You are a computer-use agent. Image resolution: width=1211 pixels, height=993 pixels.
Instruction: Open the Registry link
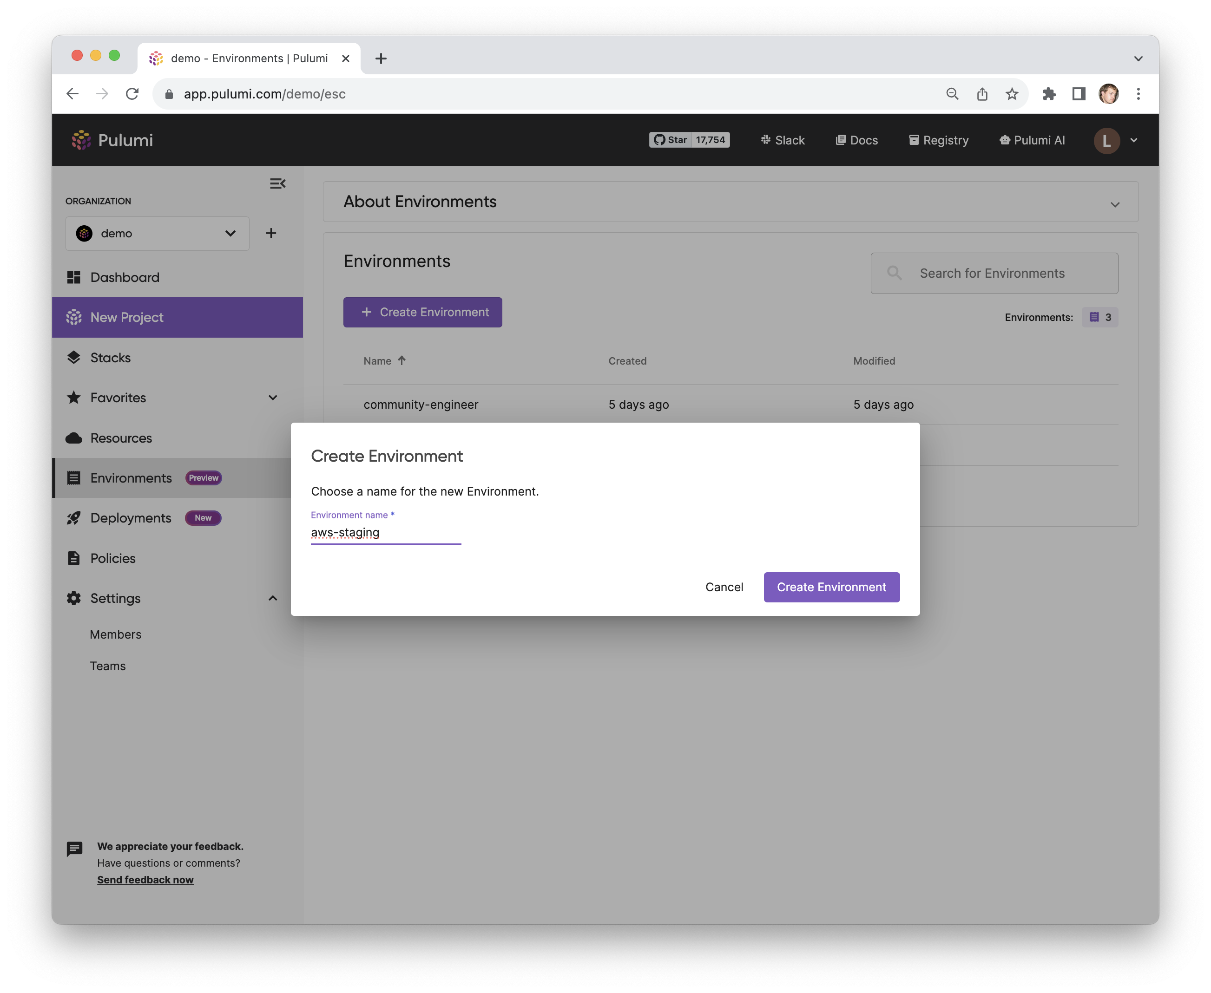939,140
